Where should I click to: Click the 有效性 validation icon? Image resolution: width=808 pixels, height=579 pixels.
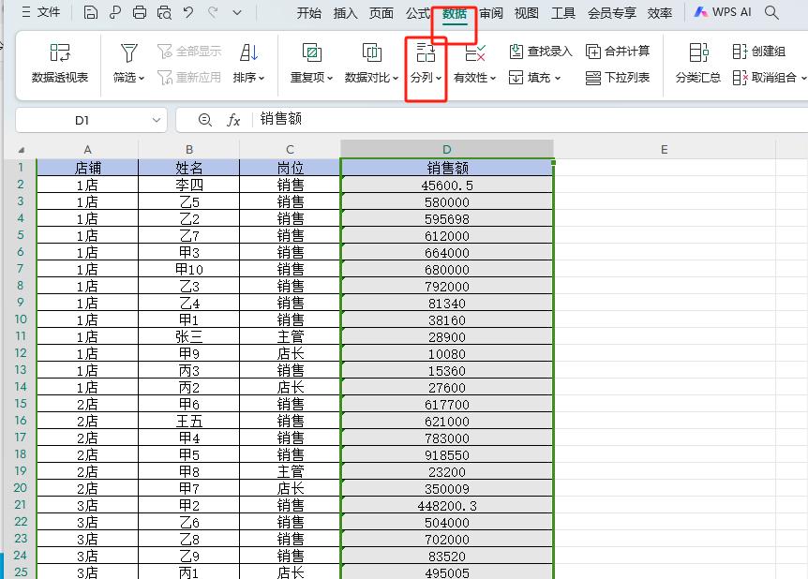pos(474,52)
